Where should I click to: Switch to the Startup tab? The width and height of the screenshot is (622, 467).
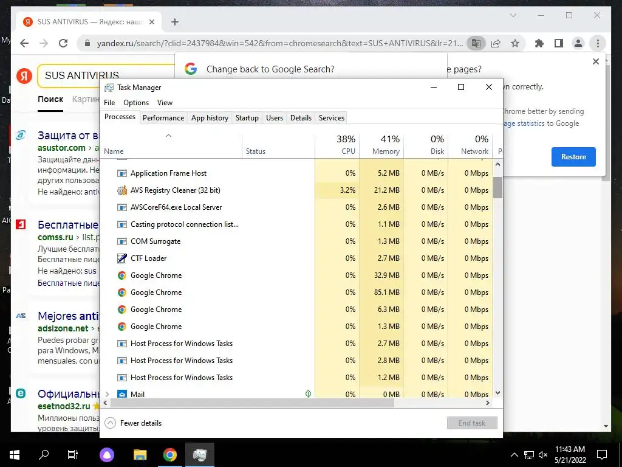247,118
